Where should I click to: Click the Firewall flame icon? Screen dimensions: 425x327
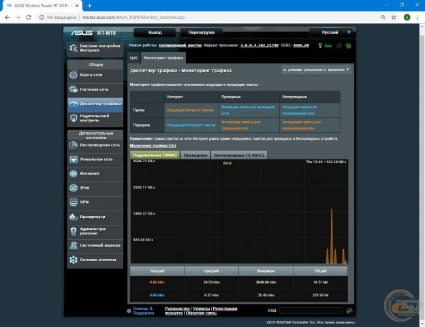[74, 217]
